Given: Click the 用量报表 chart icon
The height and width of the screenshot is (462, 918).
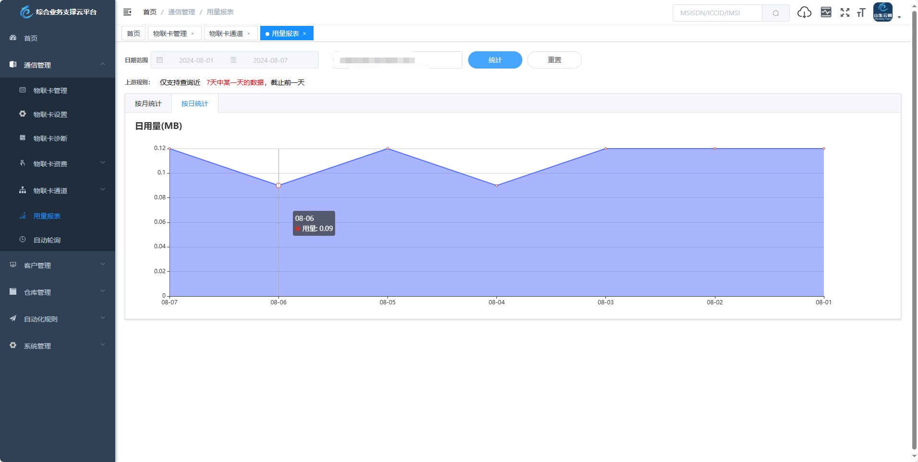Looking at the screenshot, I should pos(23,216).
